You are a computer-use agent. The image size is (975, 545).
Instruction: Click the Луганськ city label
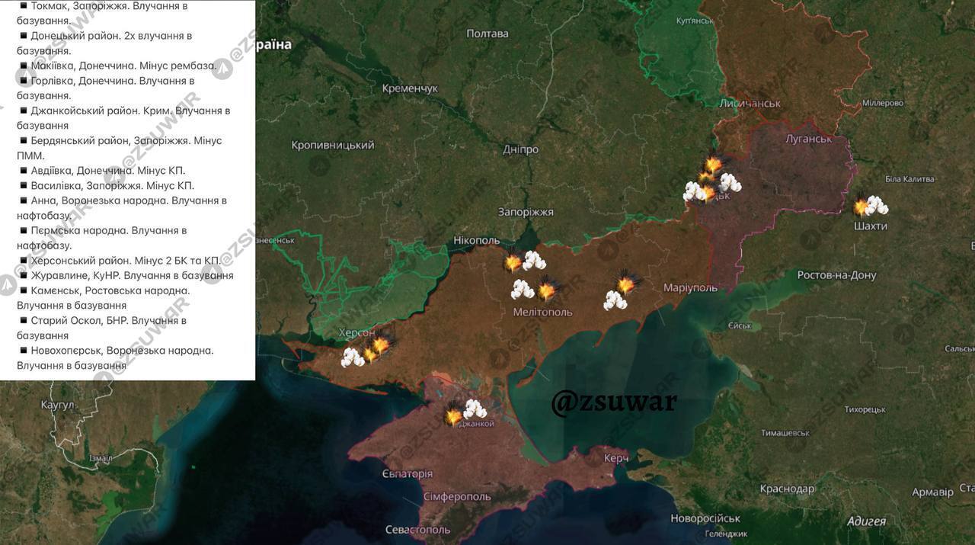point(808,139)
